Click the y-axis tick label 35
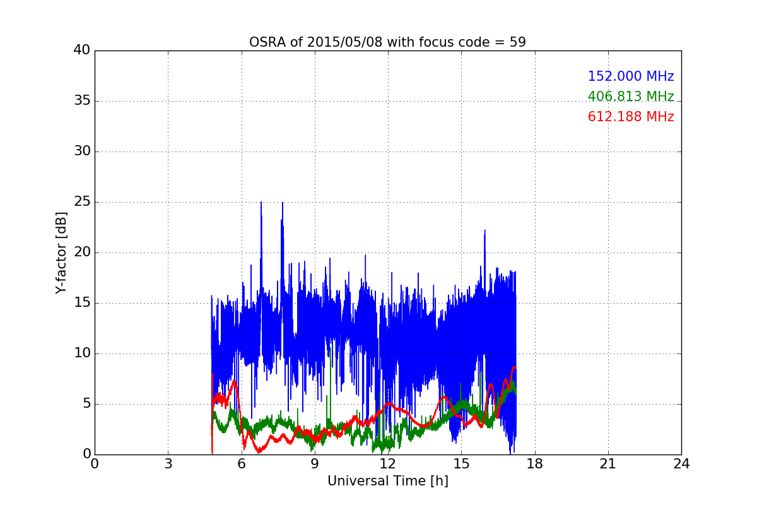Viewport: 757px width, 505px height. pyautogui.click(x=82, y=101)
